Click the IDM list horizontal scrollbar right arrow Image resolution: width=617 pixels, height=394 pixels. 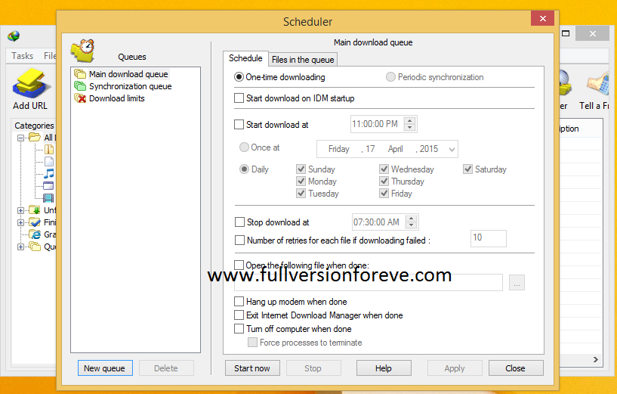(x=596, y=359)
